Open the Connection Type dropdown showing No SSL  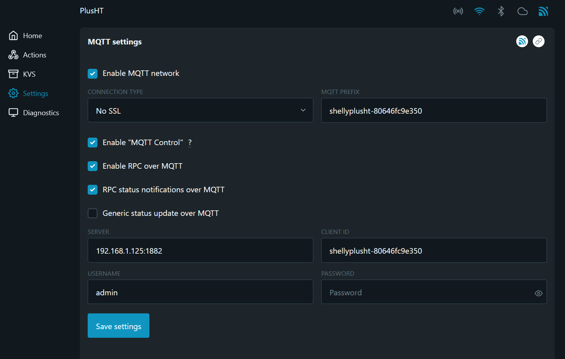tap(201, 110)
